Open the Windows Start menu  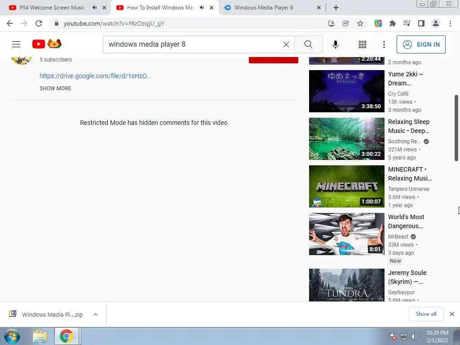(12, 336)
